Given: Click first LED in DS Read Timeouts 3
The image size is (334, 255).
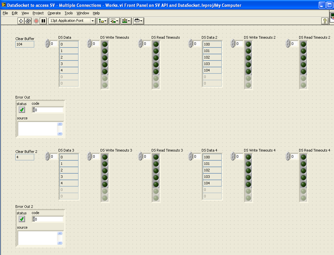Looking at the screenshot, I should click(156, 157).
